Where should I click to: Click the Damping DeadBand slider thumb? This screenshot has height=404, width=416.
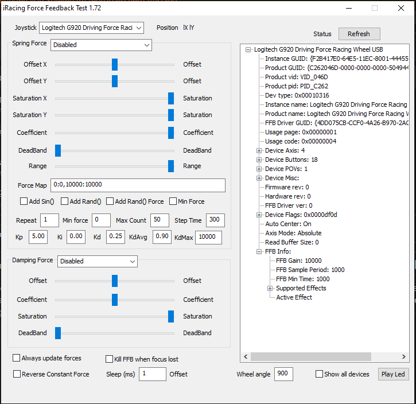click(x=58, y=333)
